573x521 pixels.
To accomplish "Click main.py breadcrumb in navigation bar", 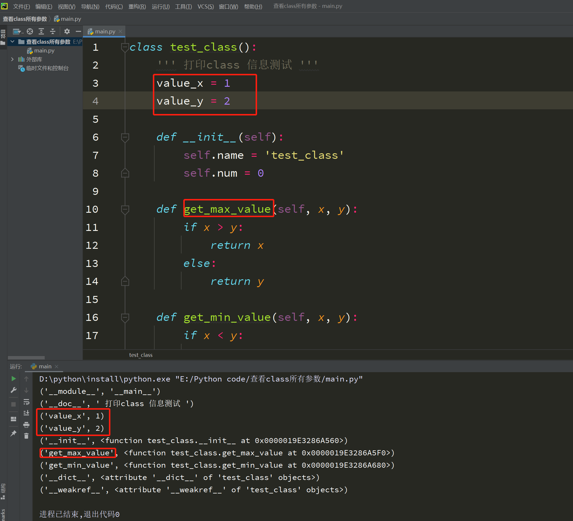I will click(68, 19).
